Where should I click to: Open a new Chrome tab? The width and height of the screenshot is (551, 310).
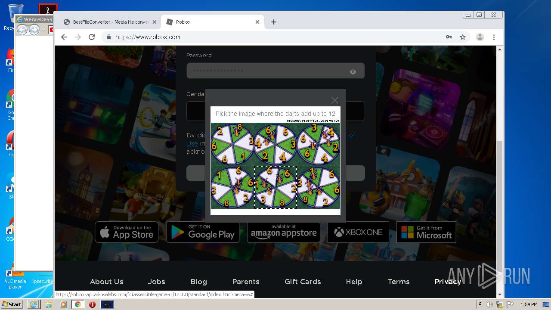274,22
